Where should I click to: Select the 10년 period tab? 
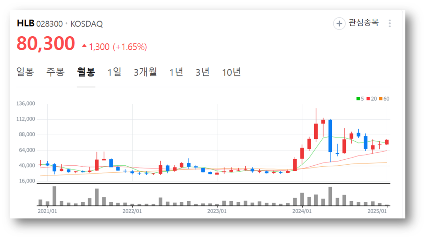[231, 72]
